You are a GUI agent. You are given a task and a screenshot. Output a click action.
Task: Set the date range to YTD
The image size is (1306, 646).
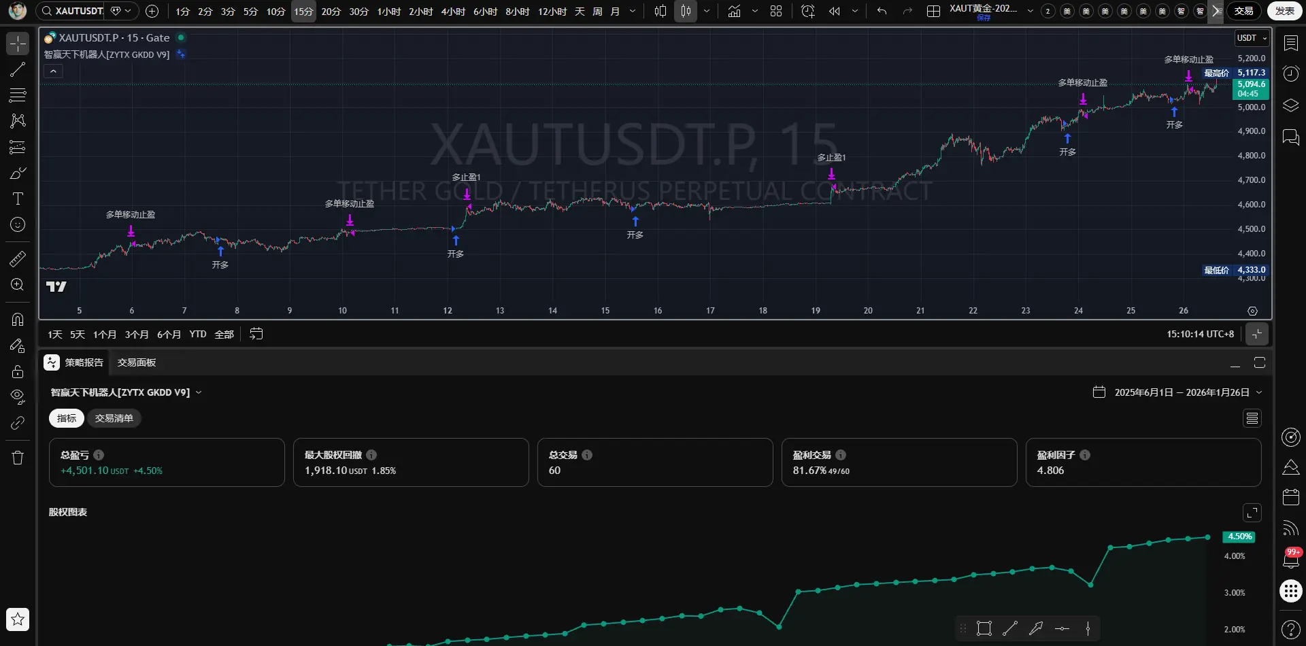click(x=198, y=335)
